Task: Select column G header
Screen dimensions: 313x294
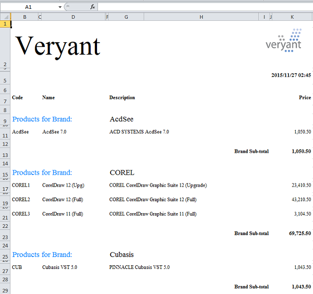Action: click(126, 17)
